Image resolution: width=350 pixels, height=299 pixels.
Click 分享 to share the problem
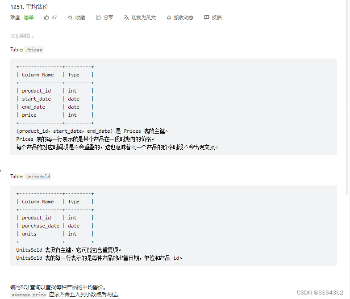[108, 17]
